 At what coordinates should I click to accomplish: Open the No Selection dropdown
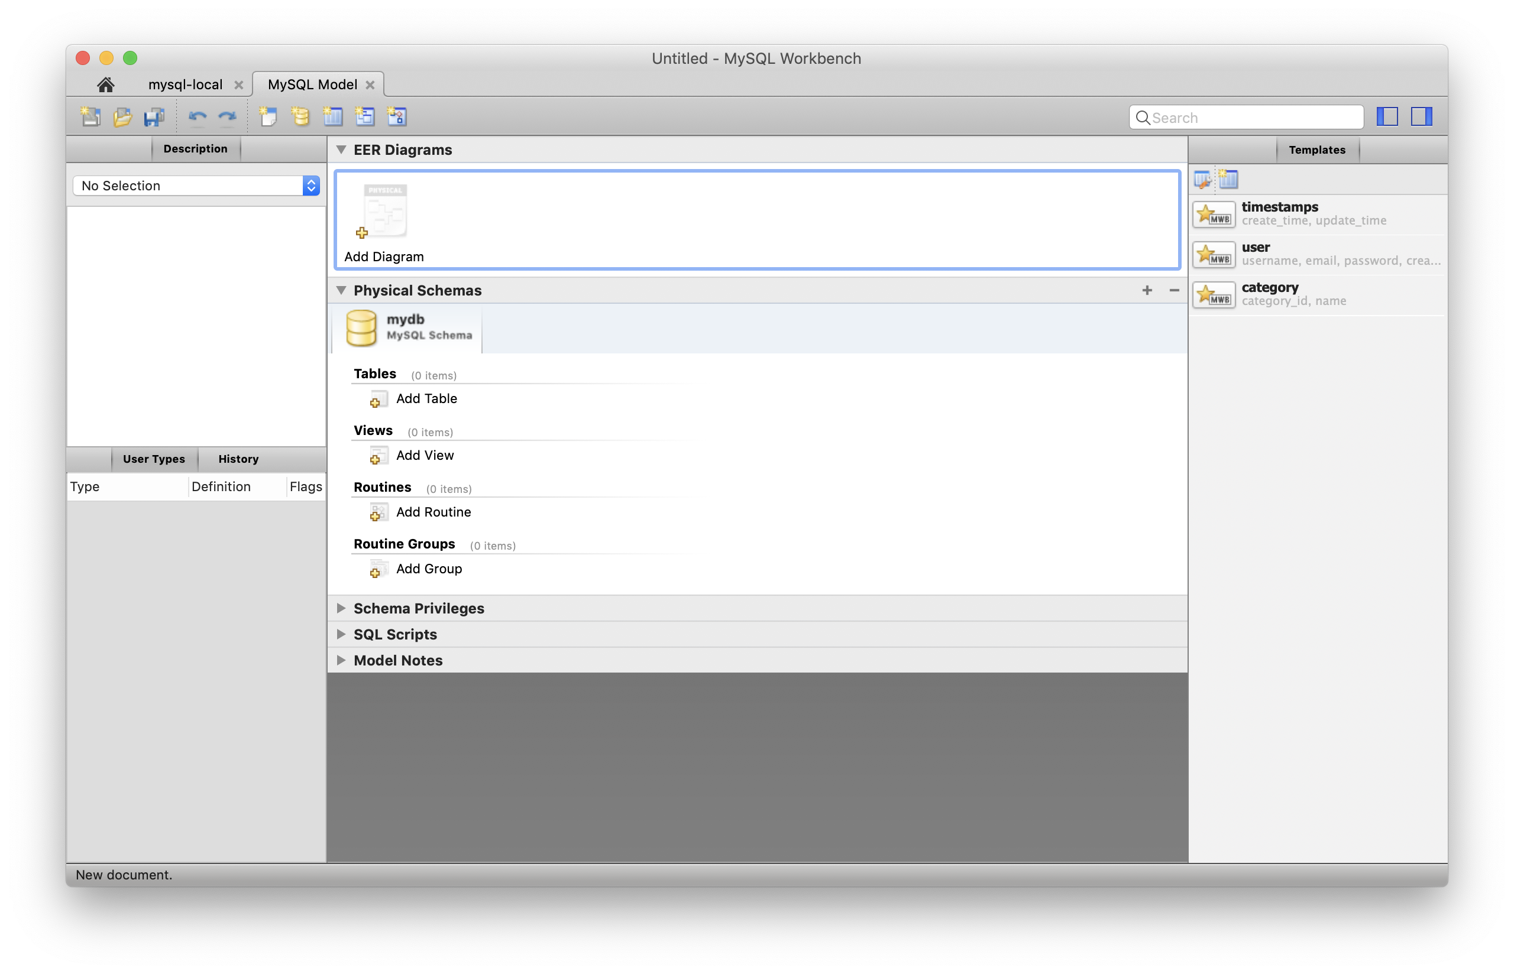coord(196,186)
